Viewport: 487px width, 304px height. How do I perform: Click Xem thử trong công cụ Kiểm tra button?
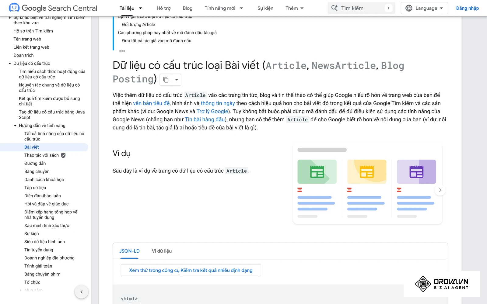(191, 270)
